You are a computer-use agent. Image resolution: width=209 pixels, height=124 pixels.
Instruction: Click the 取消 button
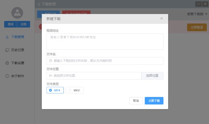[136, 101]
